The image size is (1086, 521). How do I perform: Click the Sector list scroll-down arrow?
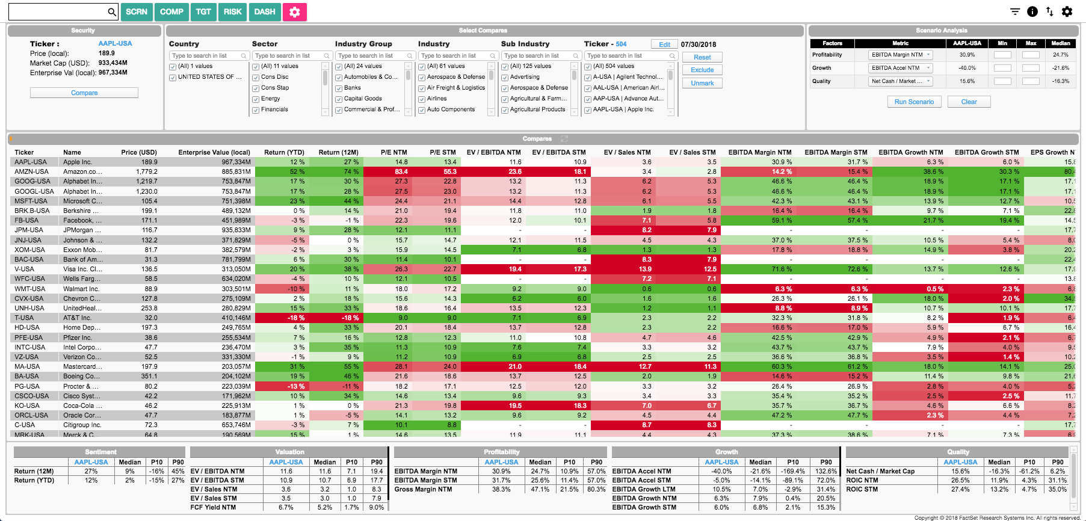(325, 113)
